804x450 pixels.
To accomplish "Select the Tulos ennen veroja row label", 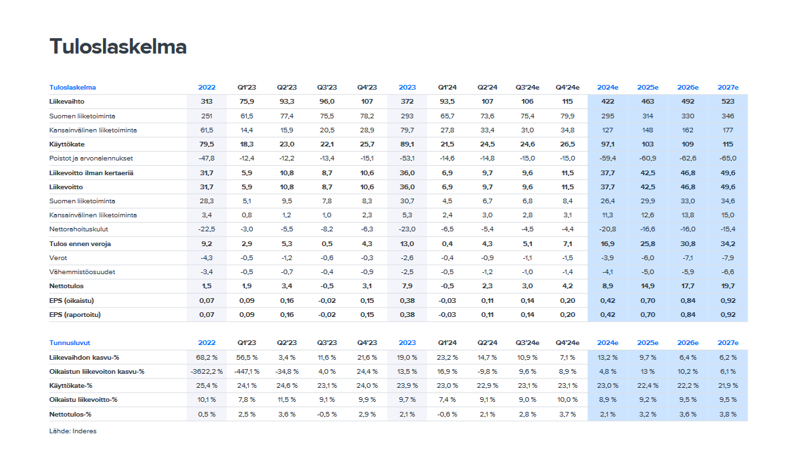I will (80, 243).
